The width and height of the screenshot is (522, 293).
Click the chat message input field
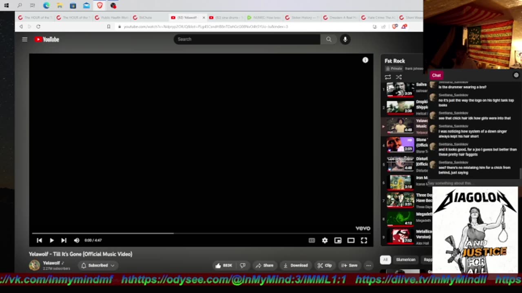(473, 183)
